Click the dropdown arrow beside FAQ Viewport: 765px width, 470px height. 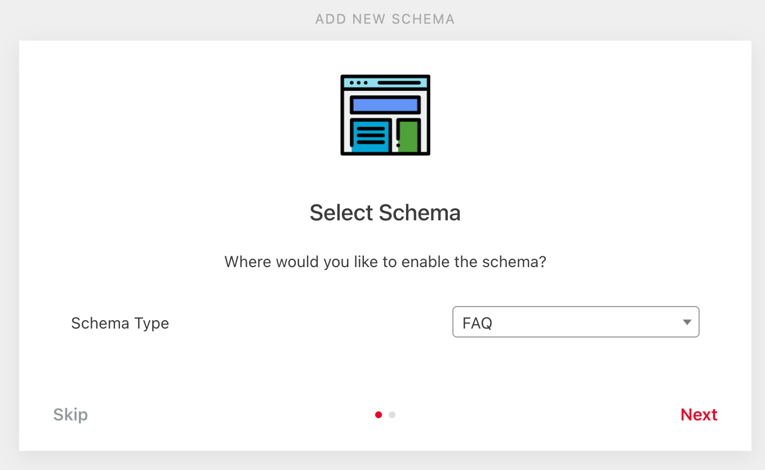click(687, 322)
